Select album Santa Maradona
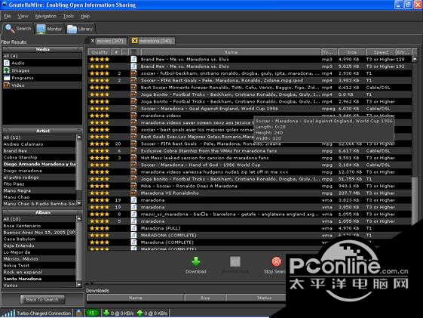Image resolution: width=423 pixels, height=318 pixels. [x=39, y=279]
